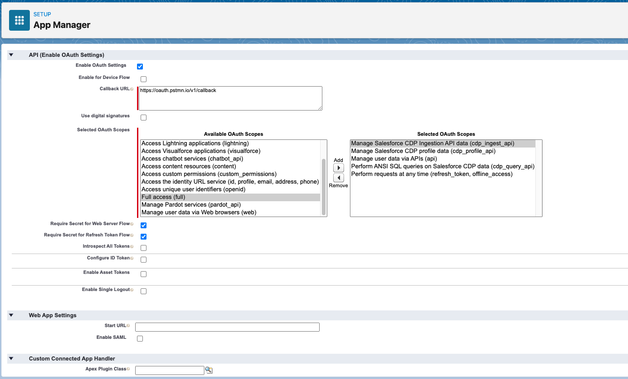Collapse Custom Connected App Handler section
Image resolution: width=628 pixels, height=379 pixels.
(11, 359)
